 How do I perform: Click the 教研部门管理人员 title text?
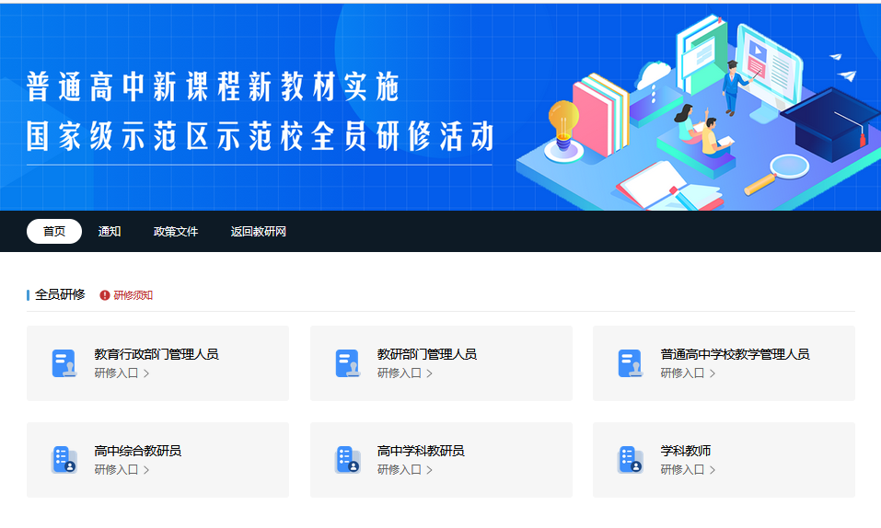427,354
